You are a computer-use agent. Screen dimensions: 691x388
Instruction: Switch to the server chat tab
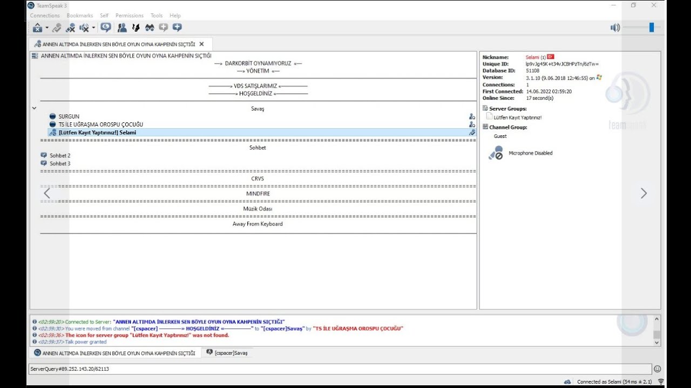click(114, 353)
